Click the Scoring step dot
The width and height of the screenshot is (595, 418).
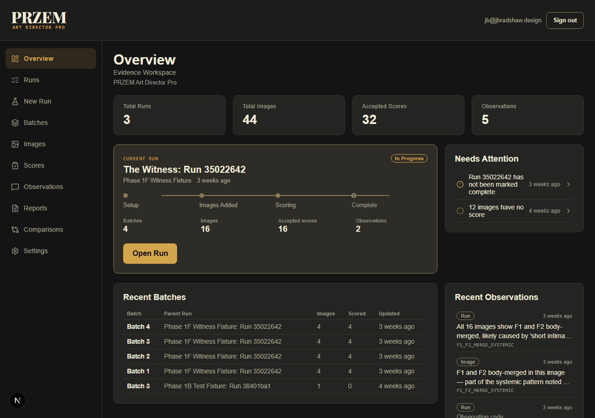point(278,196)
